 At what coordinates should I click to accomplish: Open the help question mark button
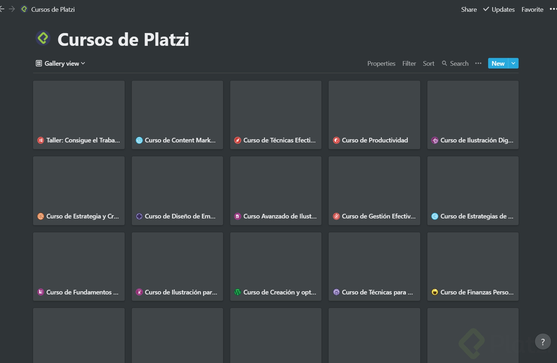pos(542,342)
